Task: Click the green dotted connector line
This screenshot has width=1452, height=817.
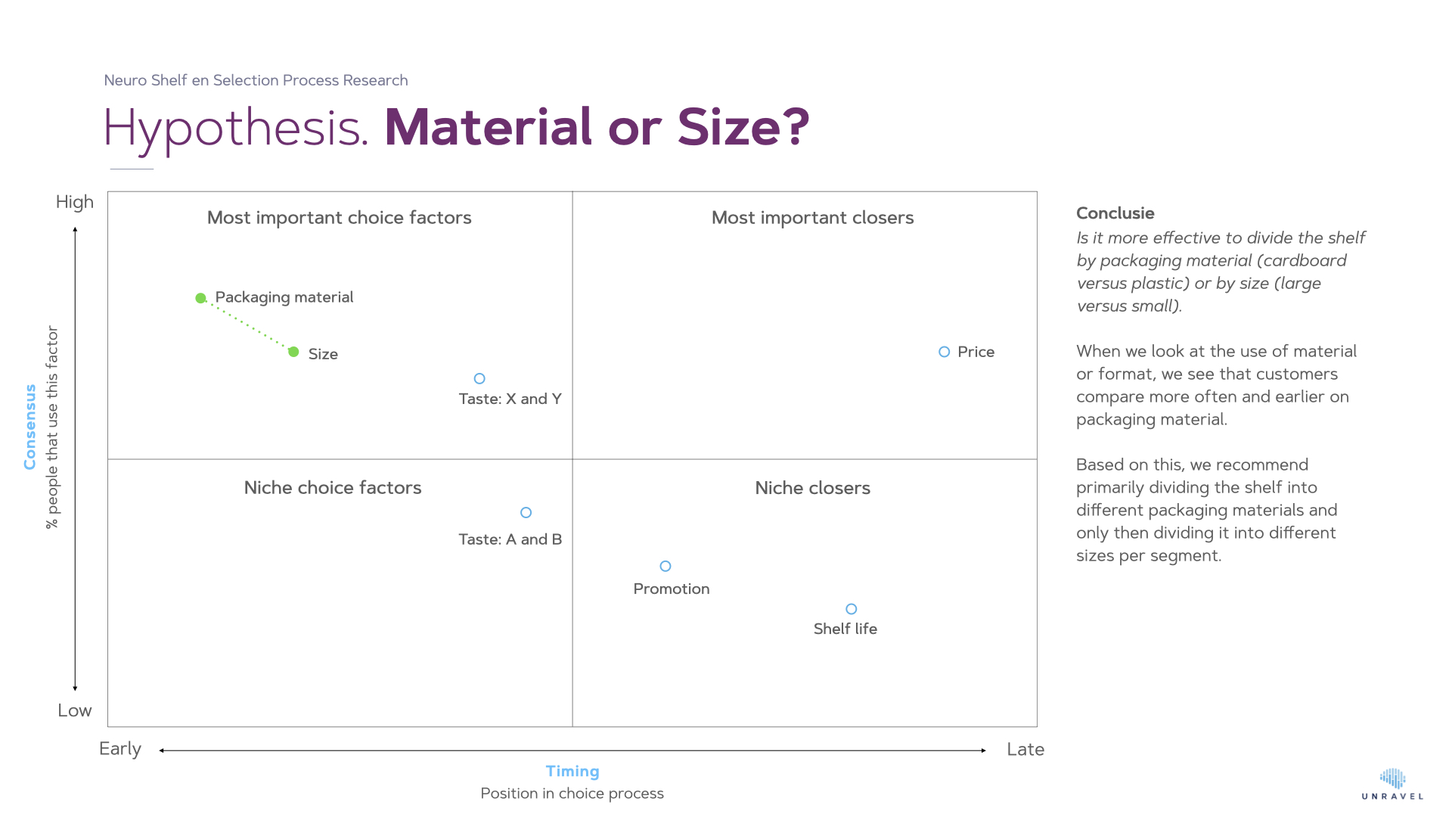Action: (247, 325)
